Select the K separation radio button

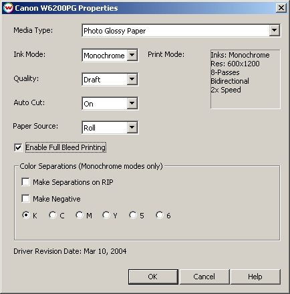click(x=26, y=215)
